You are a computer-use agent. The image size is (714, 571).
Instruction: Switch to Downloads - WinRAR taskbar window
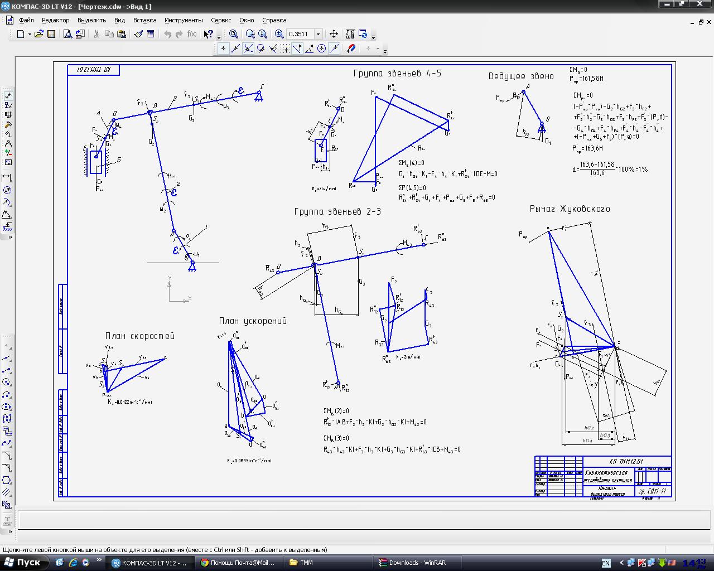coord(417,563)
